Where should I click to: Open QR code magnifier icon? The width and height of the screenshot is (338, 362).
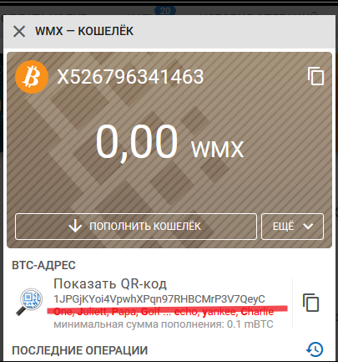click(29, 302)
